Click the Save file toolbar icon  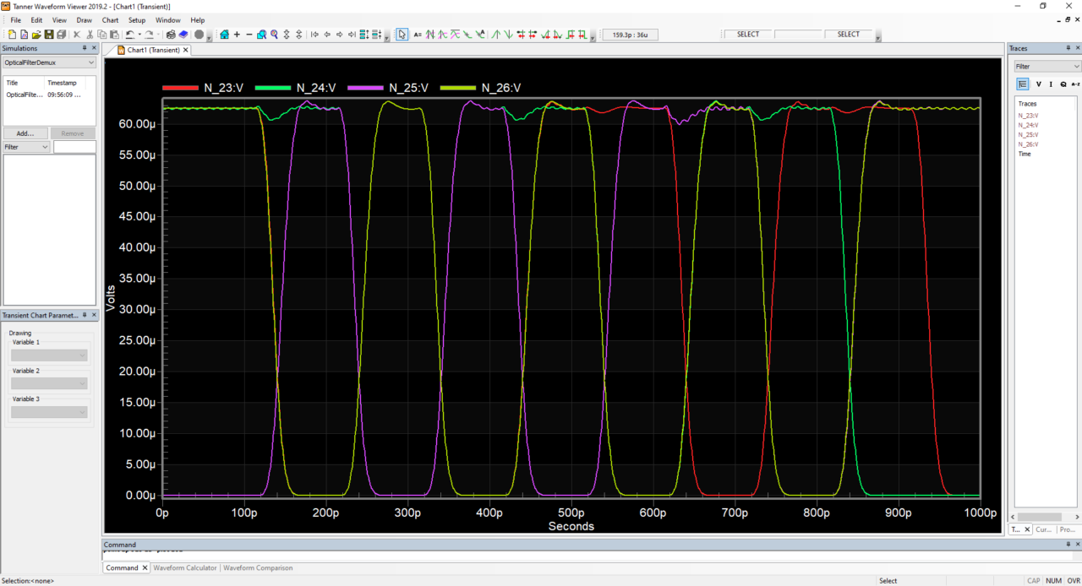[x=49, y=35]
